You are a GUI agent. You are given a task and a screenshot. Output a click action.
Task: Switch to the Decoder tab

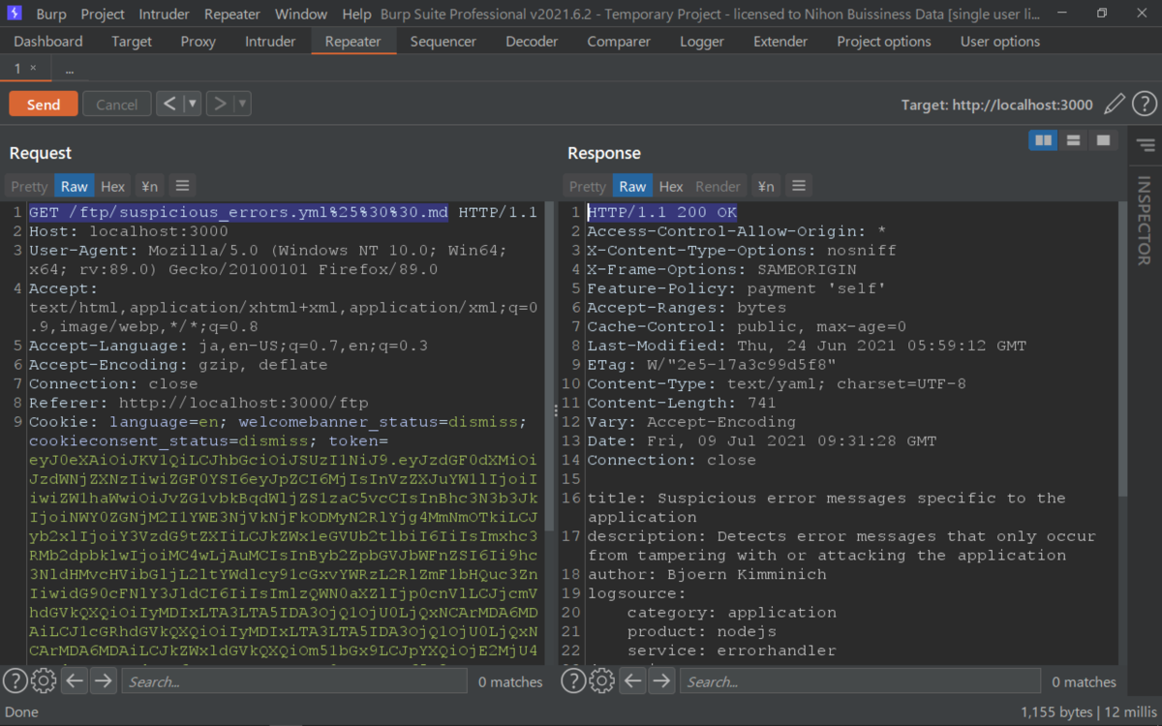(x=532, y=41)
